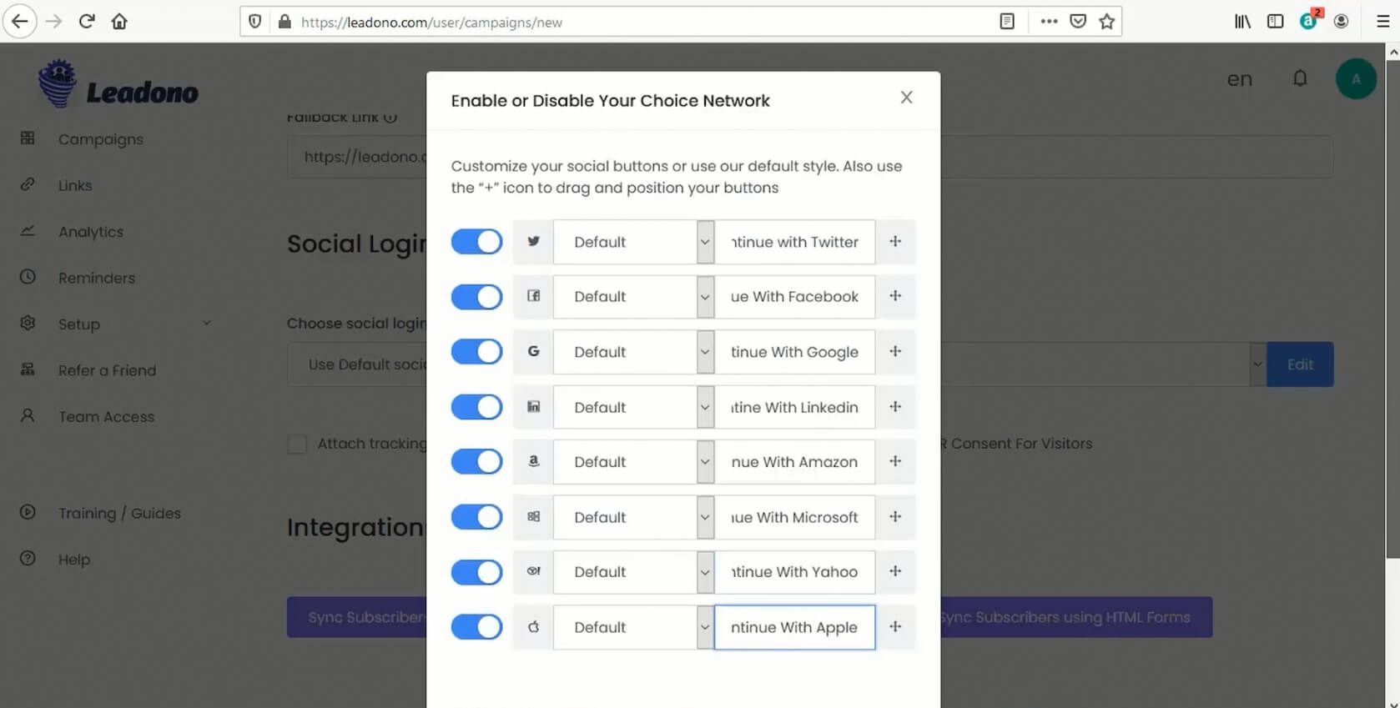This screenshot has width=1400, height=708.
Task: Edit the Continue With Google text field
Action: [794, 352]
